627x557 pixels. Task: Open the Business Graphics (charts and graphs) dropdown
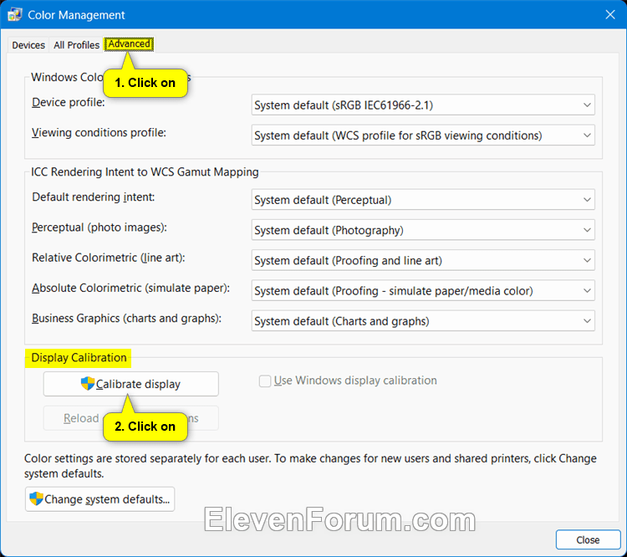[423, 321]
